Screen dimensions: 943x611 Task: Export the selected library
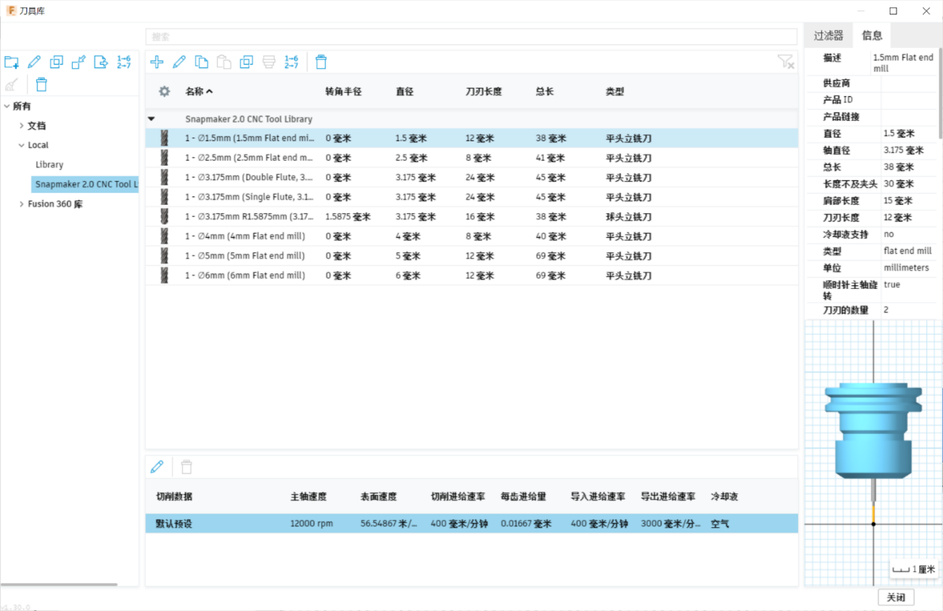[x=101, y=62]
